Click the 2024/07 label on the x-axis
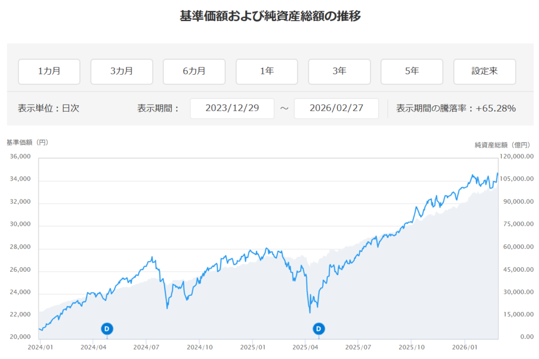539x359 pixels. point(146,347)
